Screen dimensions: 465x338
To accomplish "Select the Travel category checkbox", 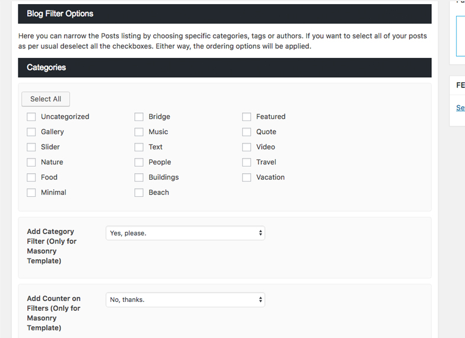I will tap(247, 162).
